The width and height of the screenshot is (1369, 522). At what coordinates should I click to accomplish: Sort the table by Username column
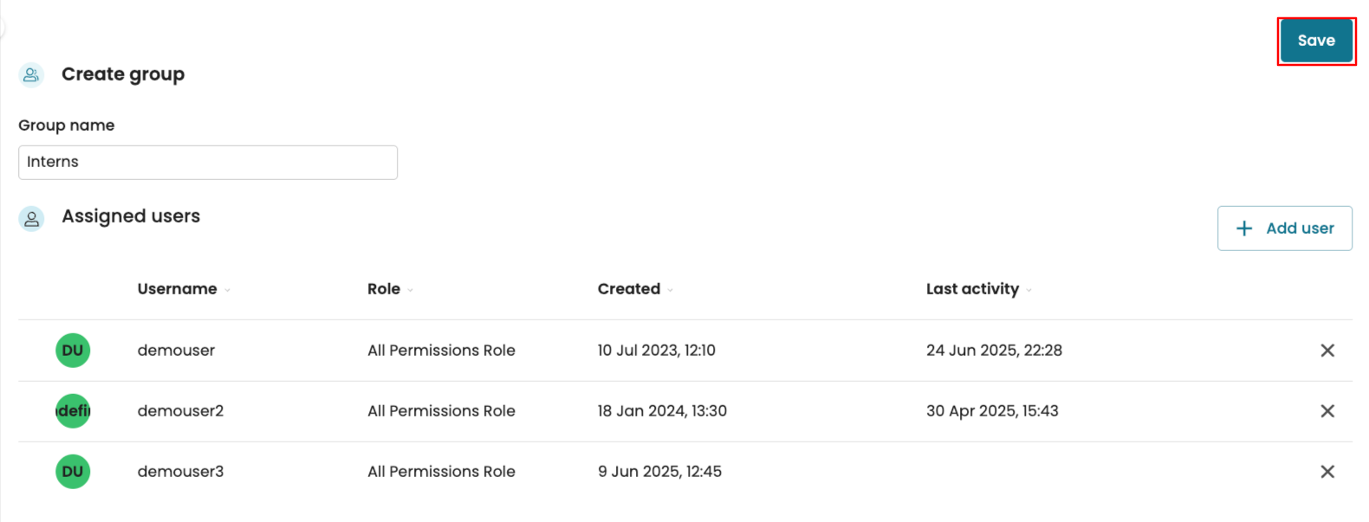click(x=178, y=289)
